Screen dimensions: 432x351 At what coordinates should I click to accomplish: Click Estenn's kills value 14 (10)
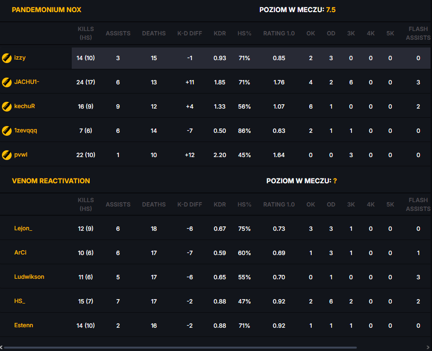pos(86,326)
